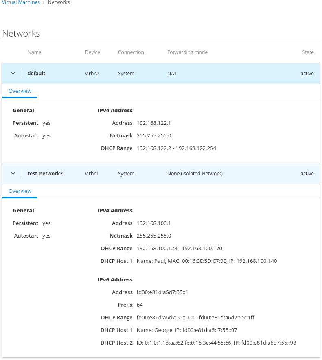Click the virbr1 device cell
Screen dimensions: 322x360
tap(92, 174)
